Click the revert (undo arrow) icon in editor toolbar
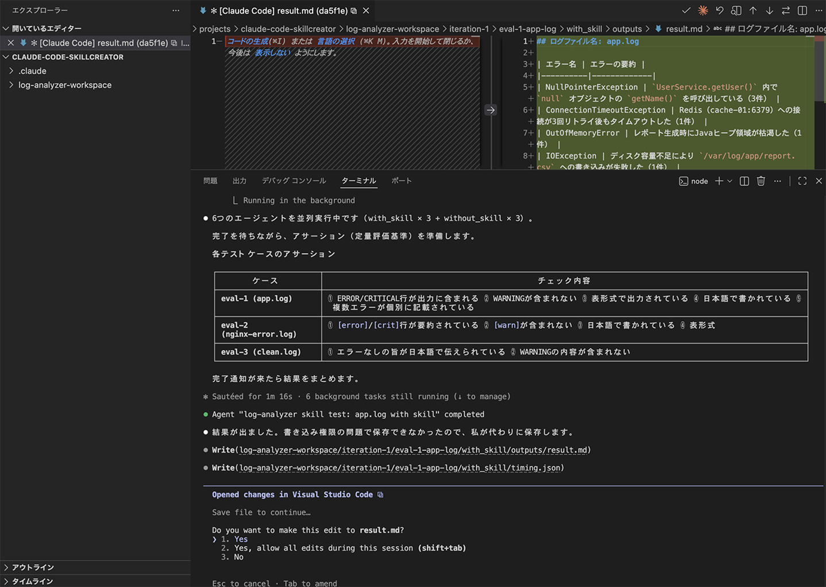Viewport: 826px width, 587px height. [x=719, y=10]
